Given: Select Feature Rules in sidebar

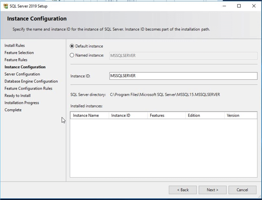Looking at the screenshot, I should click(x=16, y=60).
